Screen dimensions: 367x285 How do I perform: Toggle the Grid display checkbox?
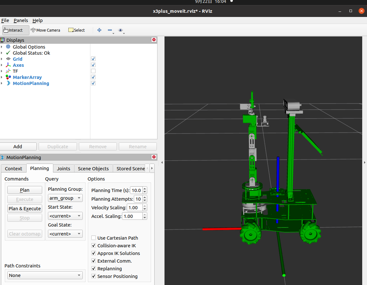point(93,59)
